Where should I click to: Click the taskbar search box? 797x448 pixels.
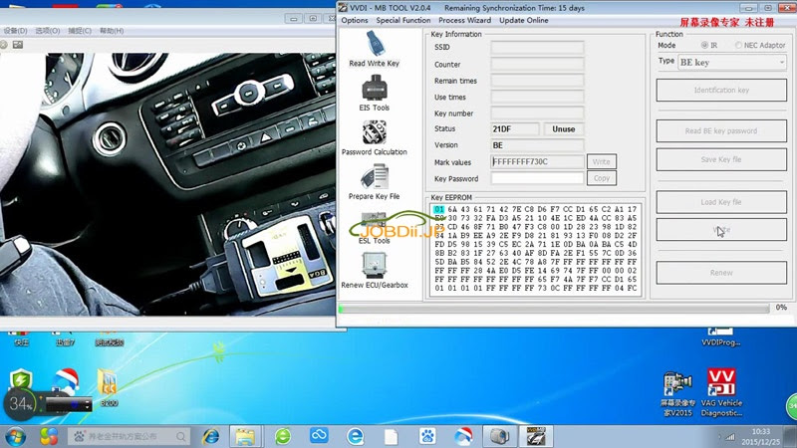tap(129, 436)
